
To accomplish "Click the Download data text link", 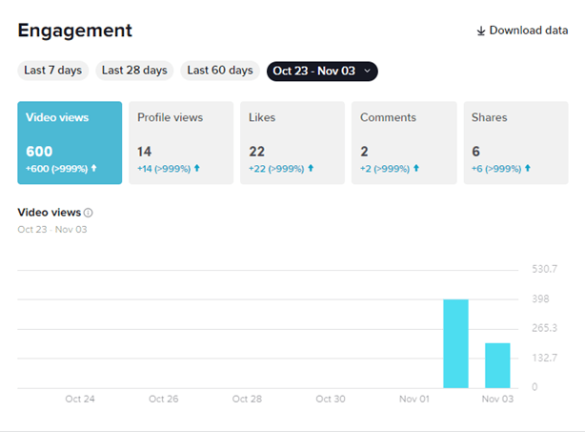I will [x=529, y=31].
